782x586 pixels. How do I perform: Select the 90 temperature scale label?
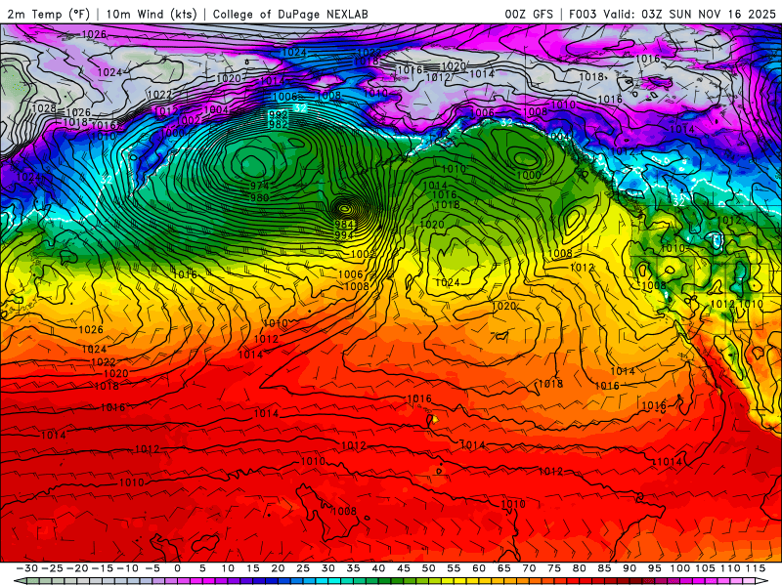pos(630,568)
